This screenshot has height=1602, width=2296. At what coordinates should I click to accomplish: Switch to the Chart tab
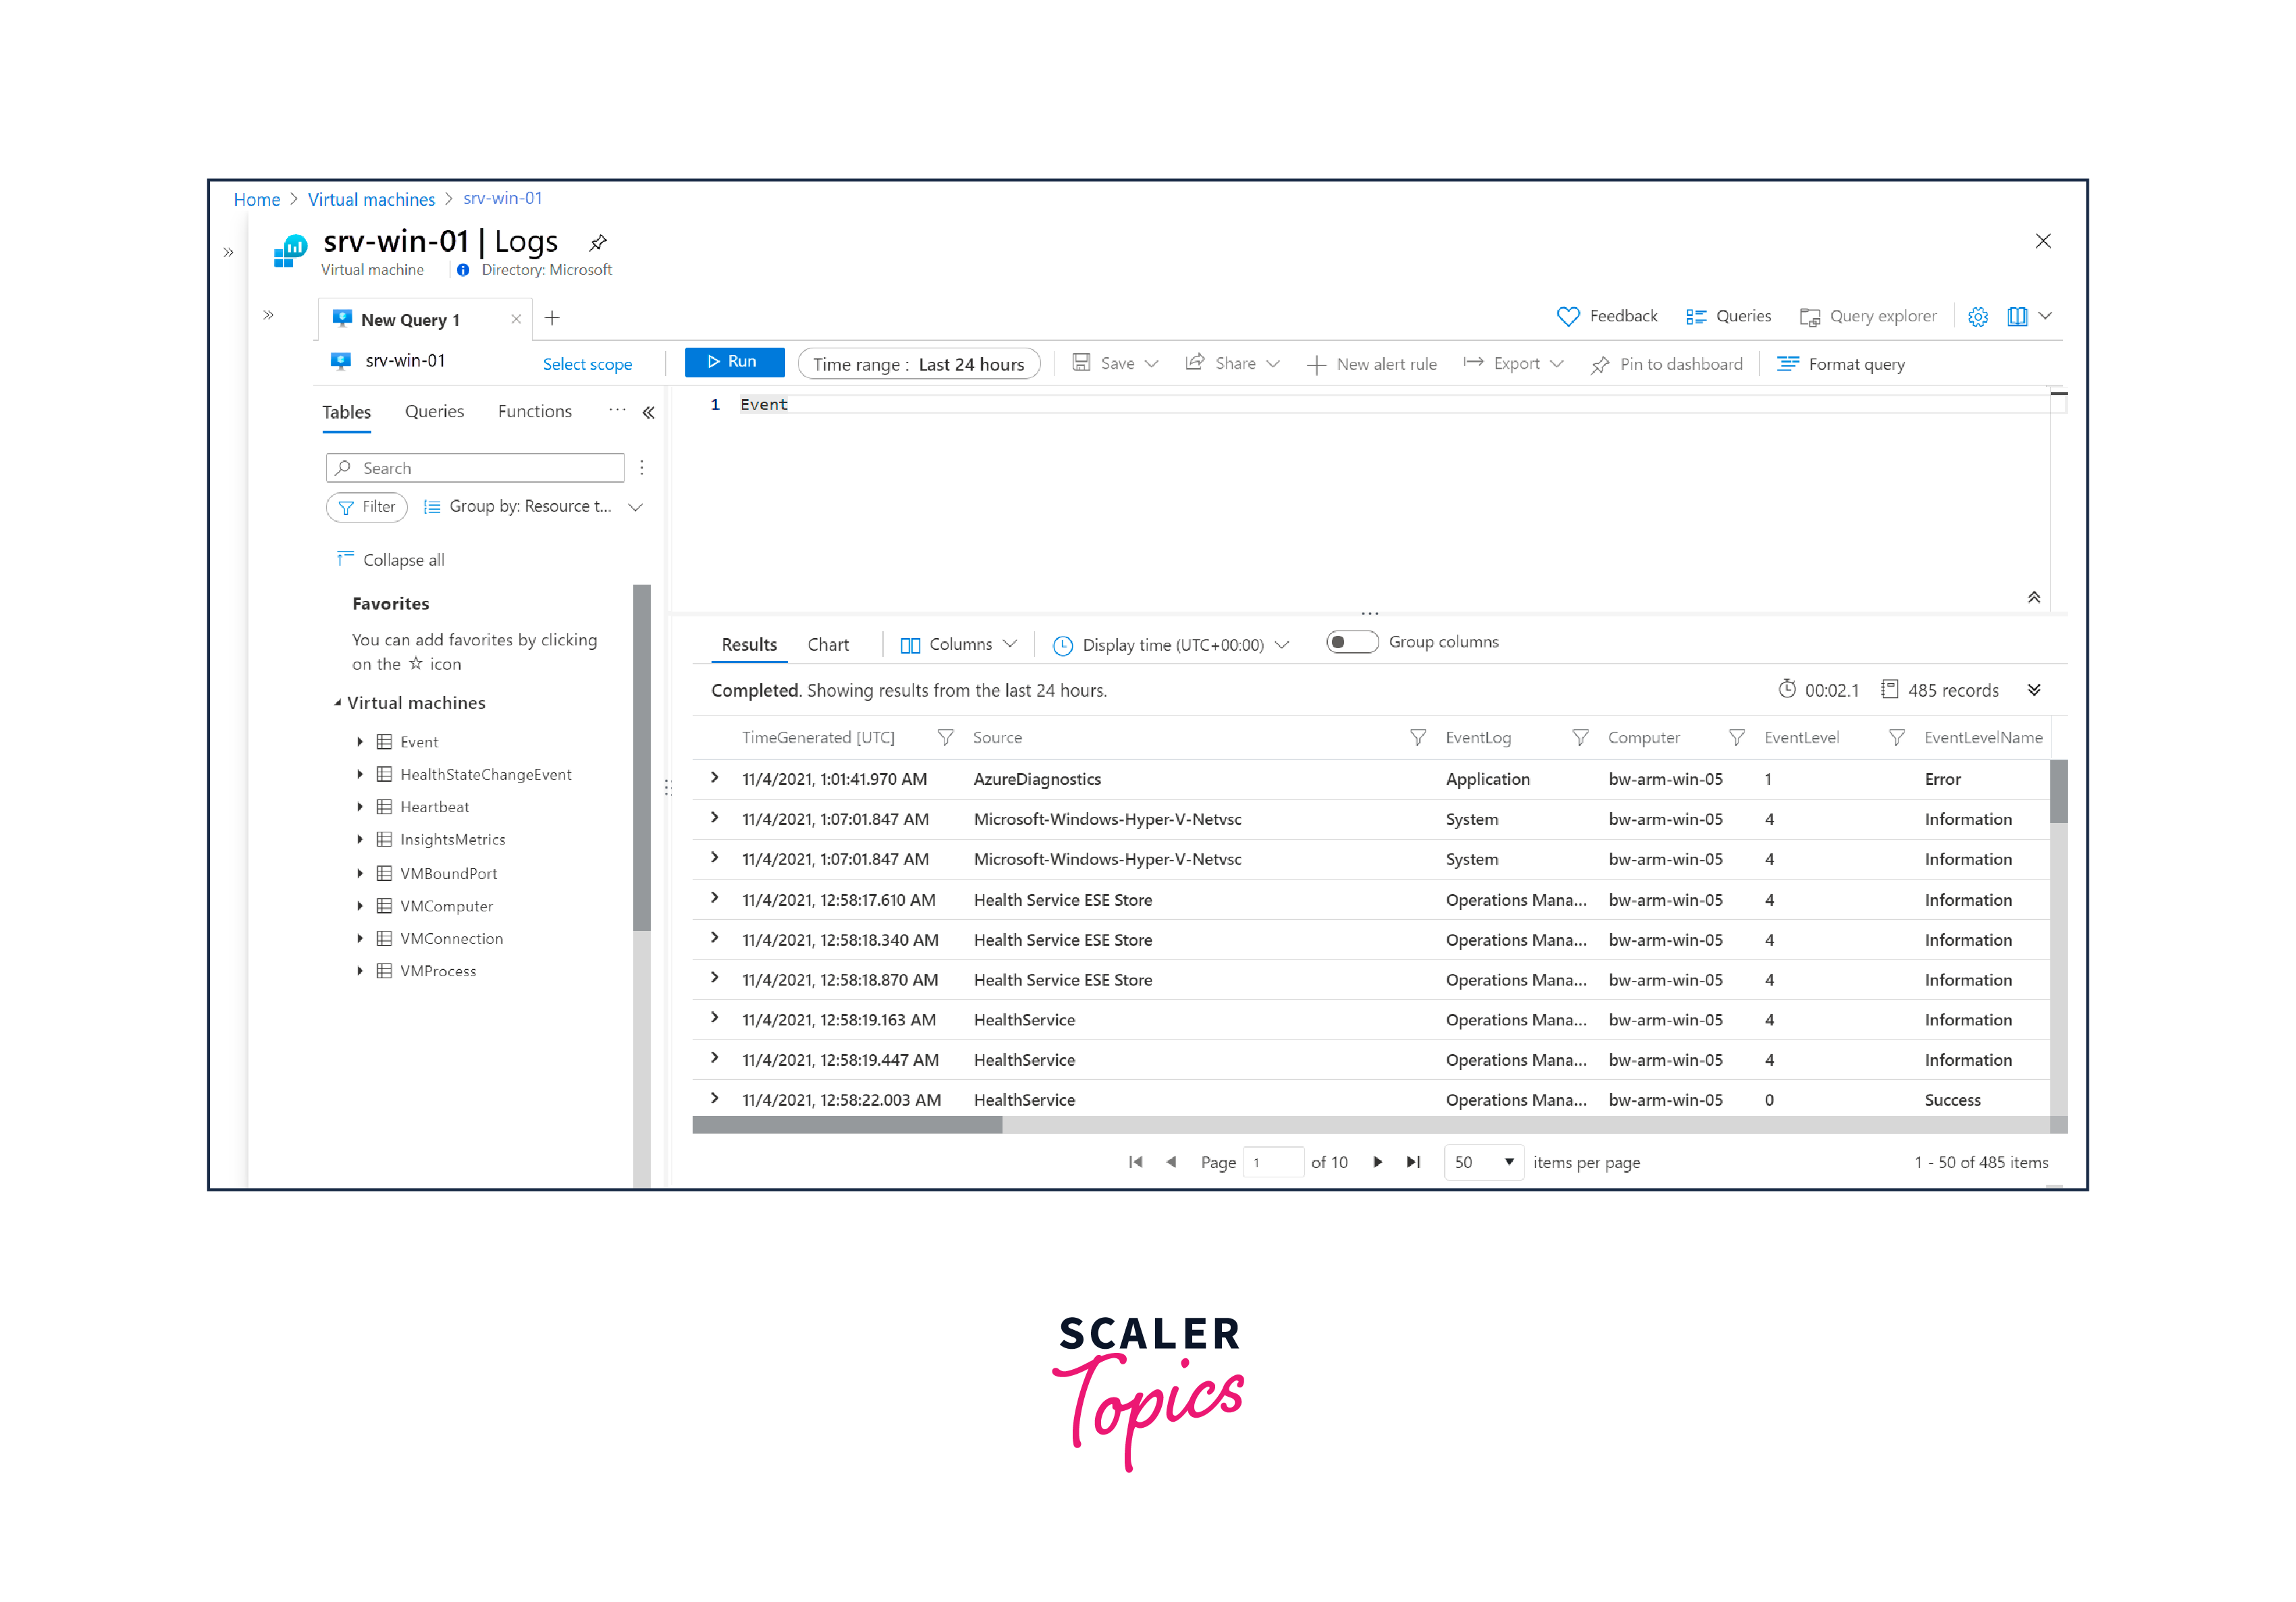pyautogui.click(x=827, y=645)
